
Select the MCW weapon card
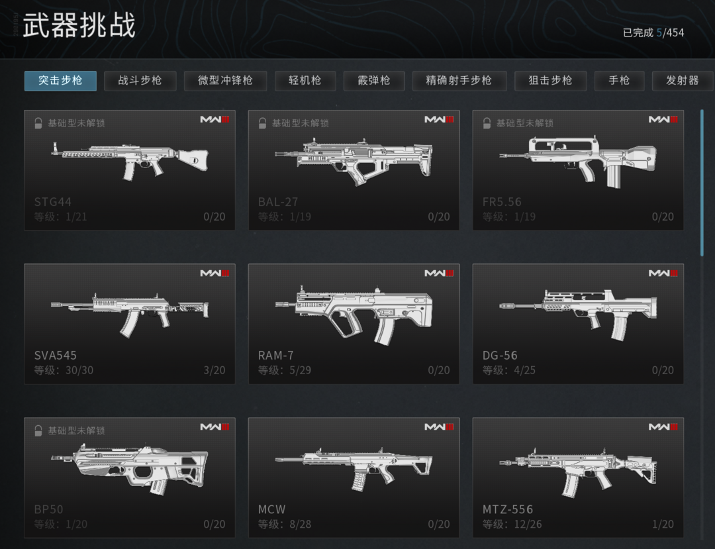point(354,477)
